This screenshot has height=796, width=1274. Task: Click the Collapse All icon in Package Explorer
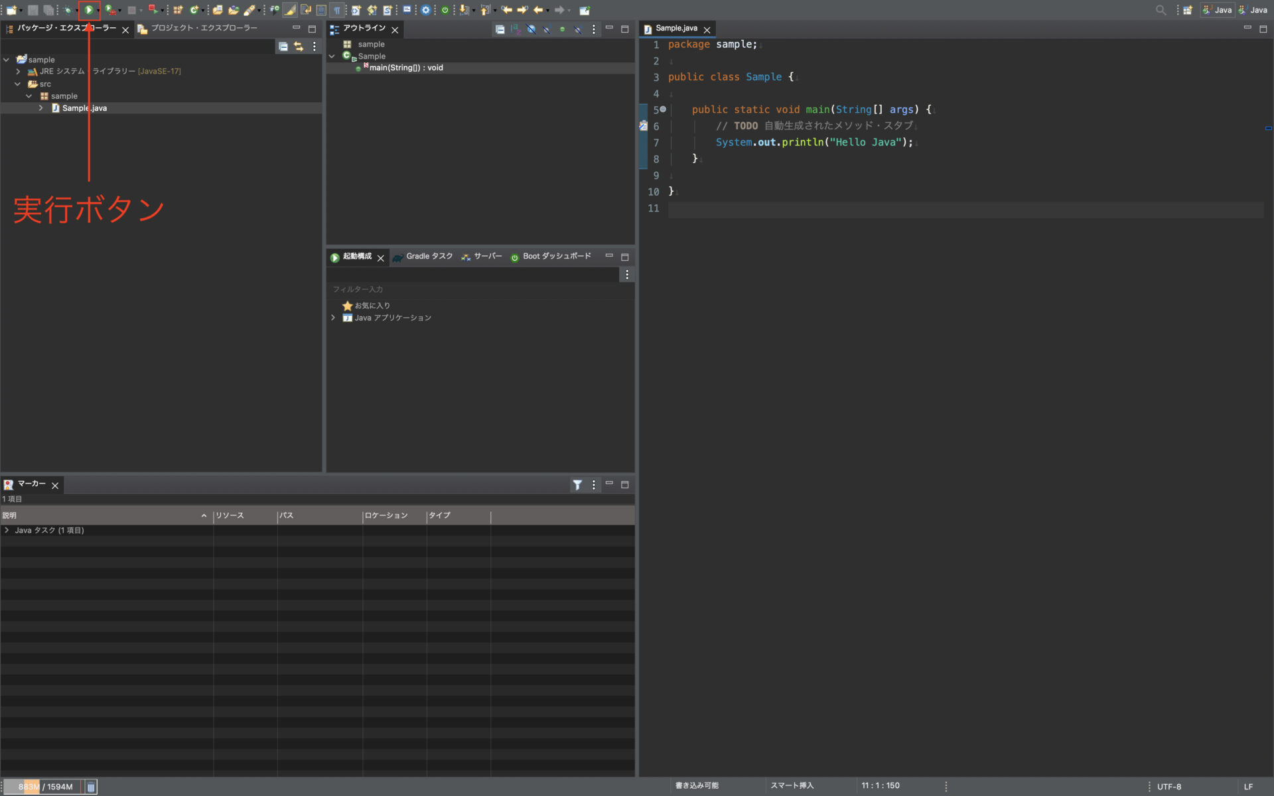pos(283,46)
